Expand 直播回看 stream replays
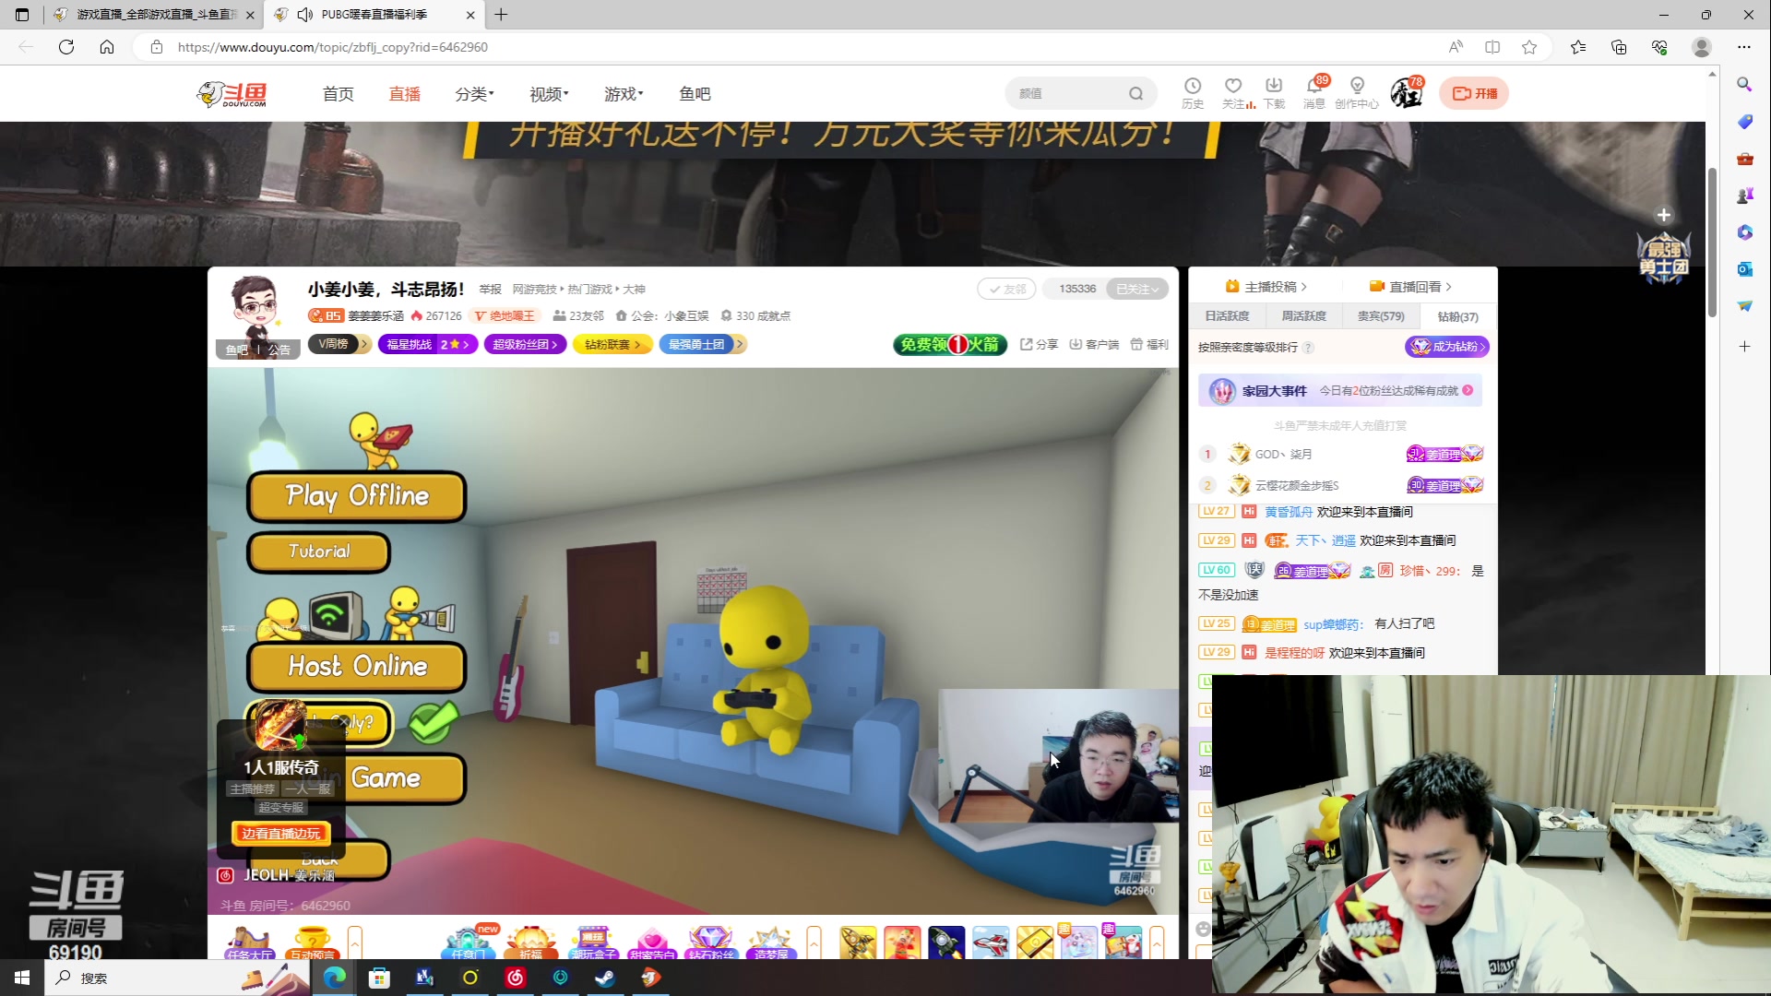 [x=1410, y=287]
